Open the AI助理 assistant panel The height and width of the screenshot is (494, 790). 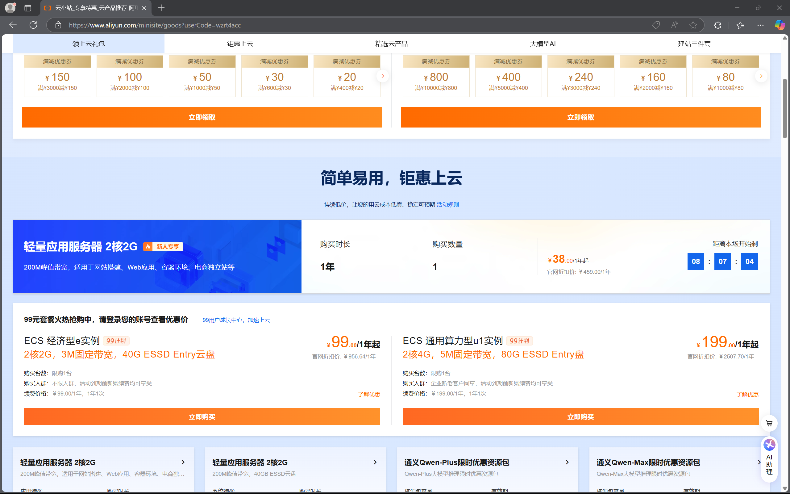coord(769,461)
